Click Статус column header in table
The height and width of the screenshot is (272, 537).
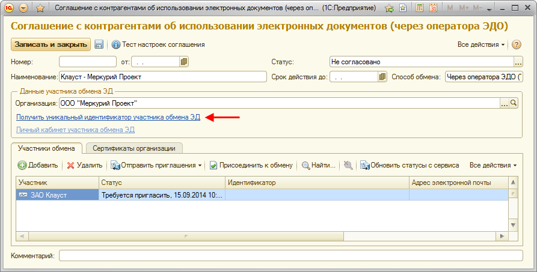pyautogui.click(x=162, y=183)
